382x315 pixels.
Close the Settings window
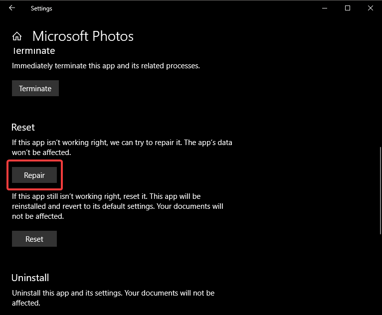370,8
